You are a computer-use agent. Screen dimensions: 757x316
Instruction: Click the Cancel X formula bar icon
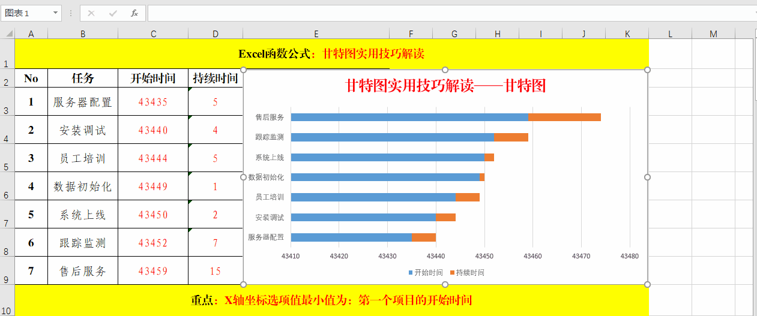(91, 13)
